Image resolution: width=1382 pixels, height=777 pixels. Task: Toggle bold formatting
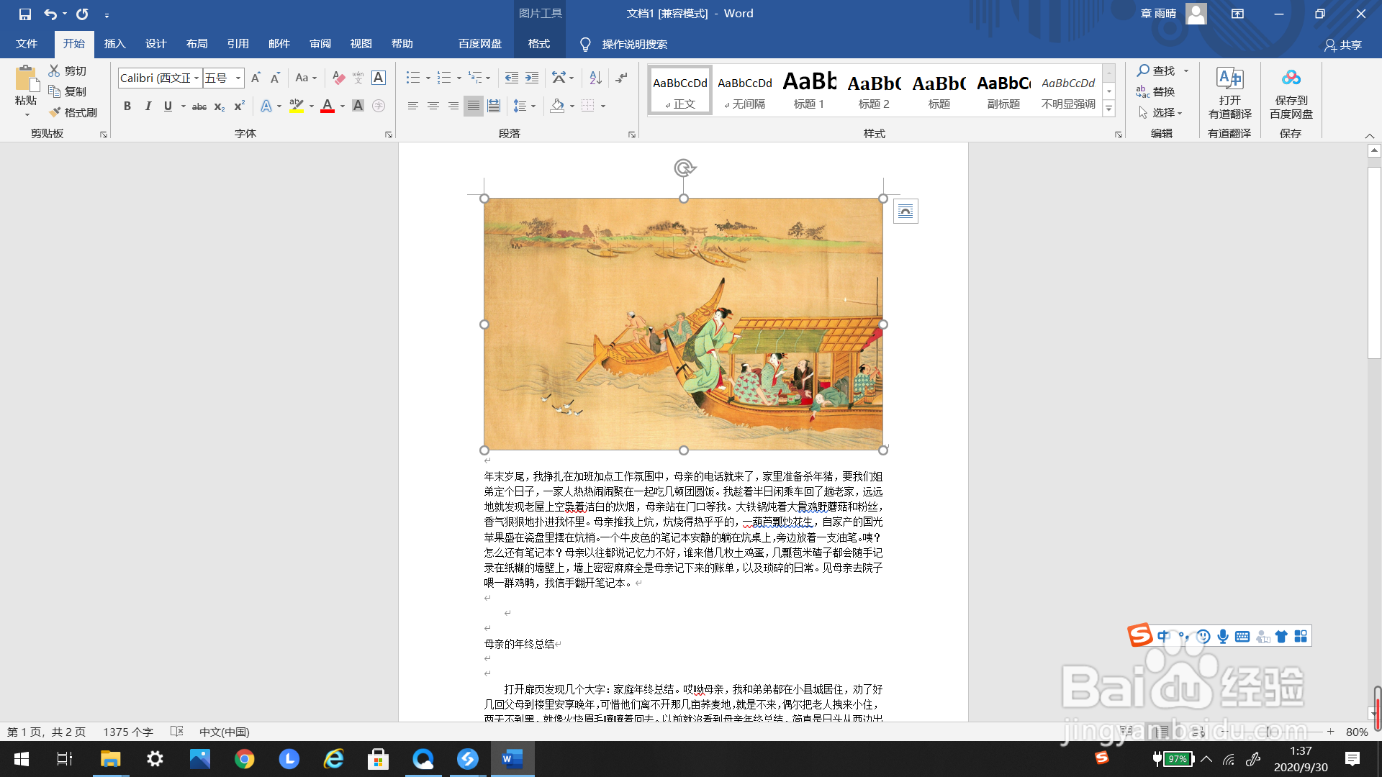(127, 106)
